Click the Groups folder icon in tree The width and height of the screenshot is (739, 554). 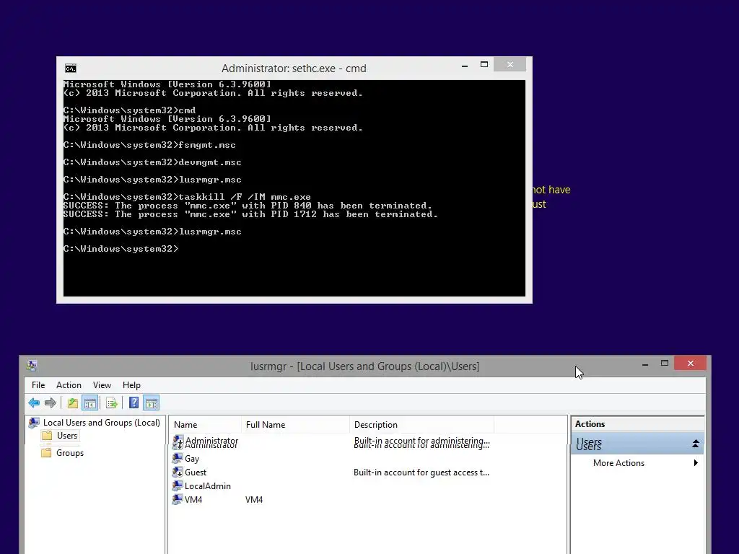46,453
